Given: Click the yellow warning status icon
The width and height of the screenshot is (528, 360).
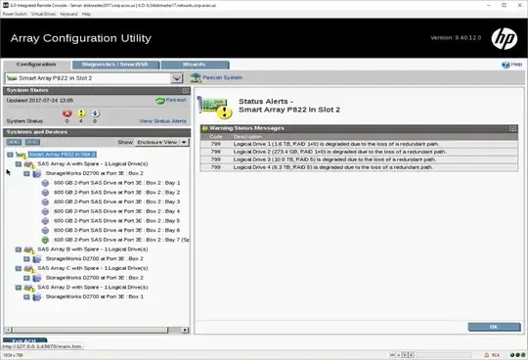Looking at the screenshot, I should [81, 113].
